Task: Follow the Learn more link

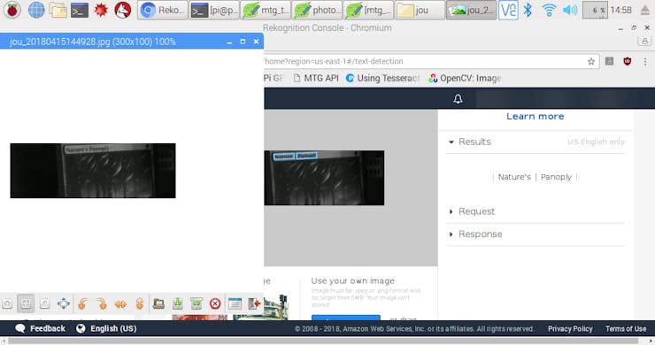Action: [x=536, y=117]
